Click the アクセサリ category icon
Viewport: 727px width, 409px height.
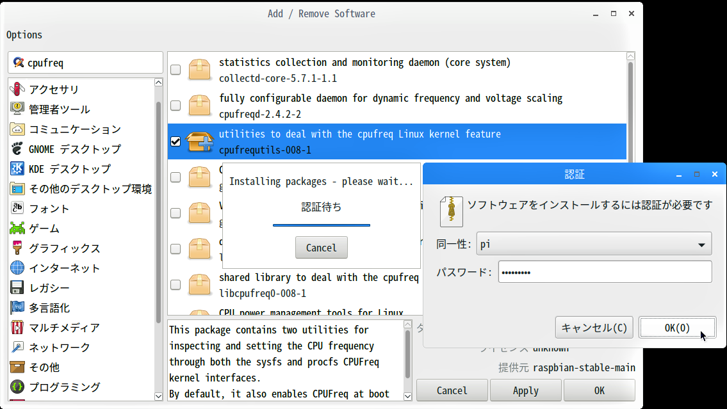pos(18,90)
